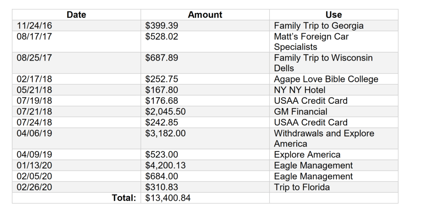Select the Matt's Foreign Car Specialists cell

point(334,42)
